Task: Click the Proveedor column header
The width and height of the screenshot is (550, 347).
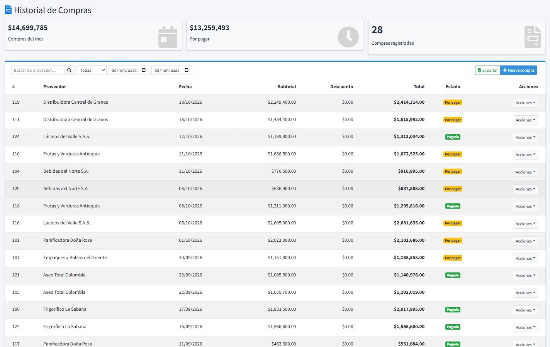Action: coord(54,87)
